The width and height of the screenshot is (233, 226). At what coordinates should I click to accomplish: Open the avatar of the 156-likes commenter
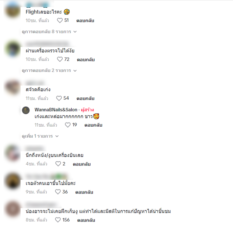coord(13,209)
